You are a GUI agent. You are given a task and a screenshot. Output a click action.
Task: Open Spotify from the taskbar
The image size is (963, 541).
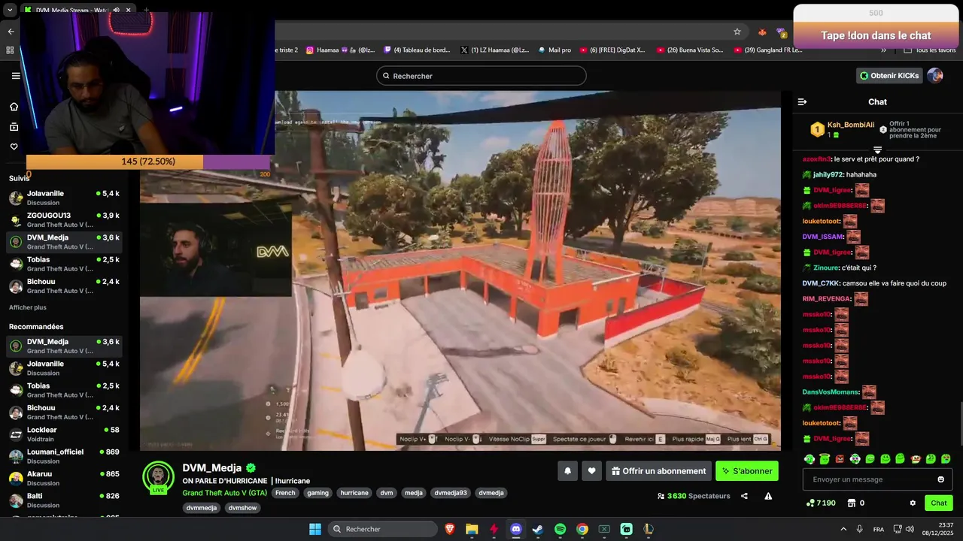560,529
